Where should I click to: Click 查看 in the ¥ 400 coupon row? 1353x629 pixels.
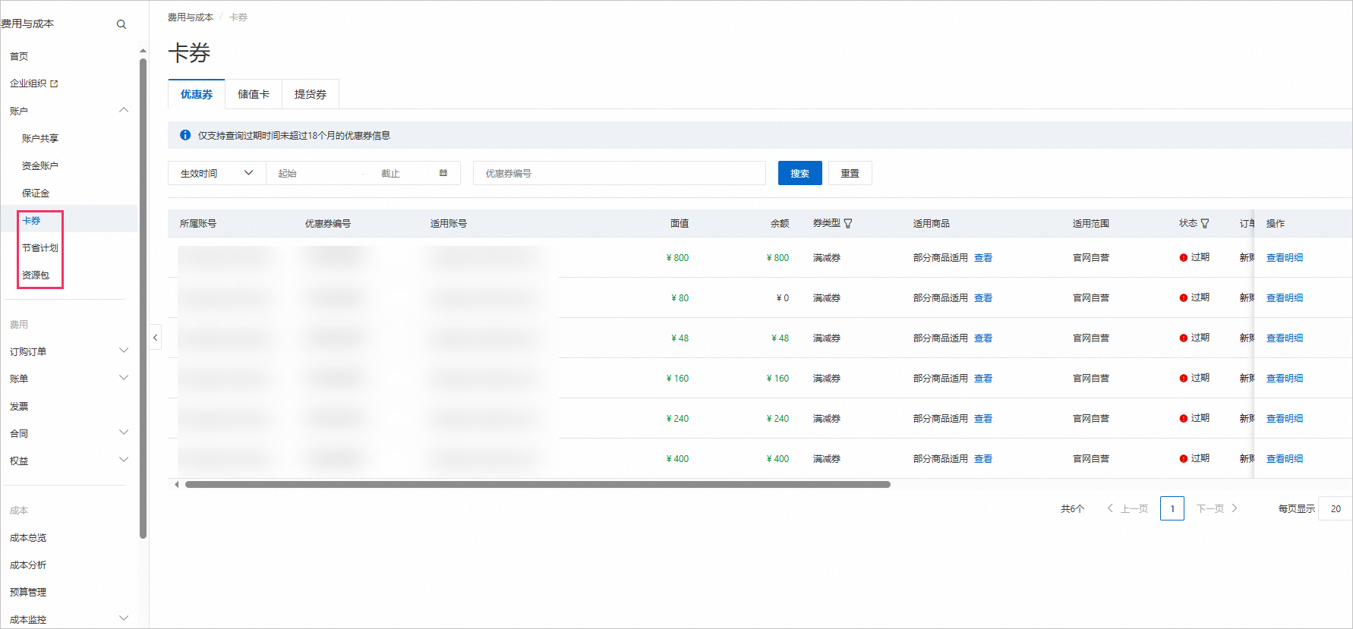983,458
